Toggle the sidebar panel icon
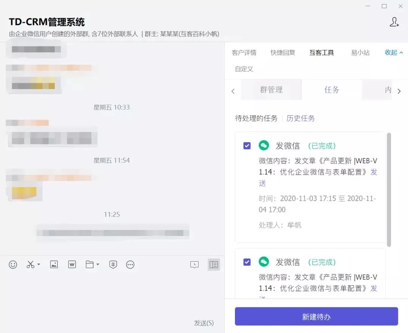 (213, 265)
